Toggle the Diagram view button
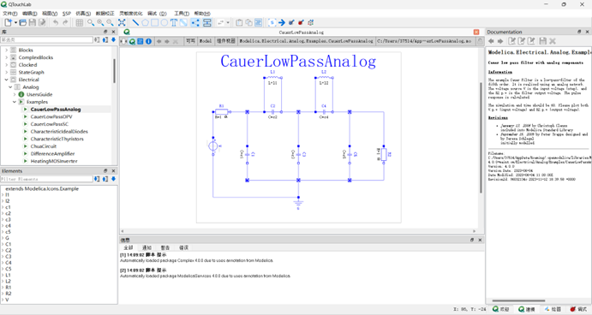 coord(132,41)
